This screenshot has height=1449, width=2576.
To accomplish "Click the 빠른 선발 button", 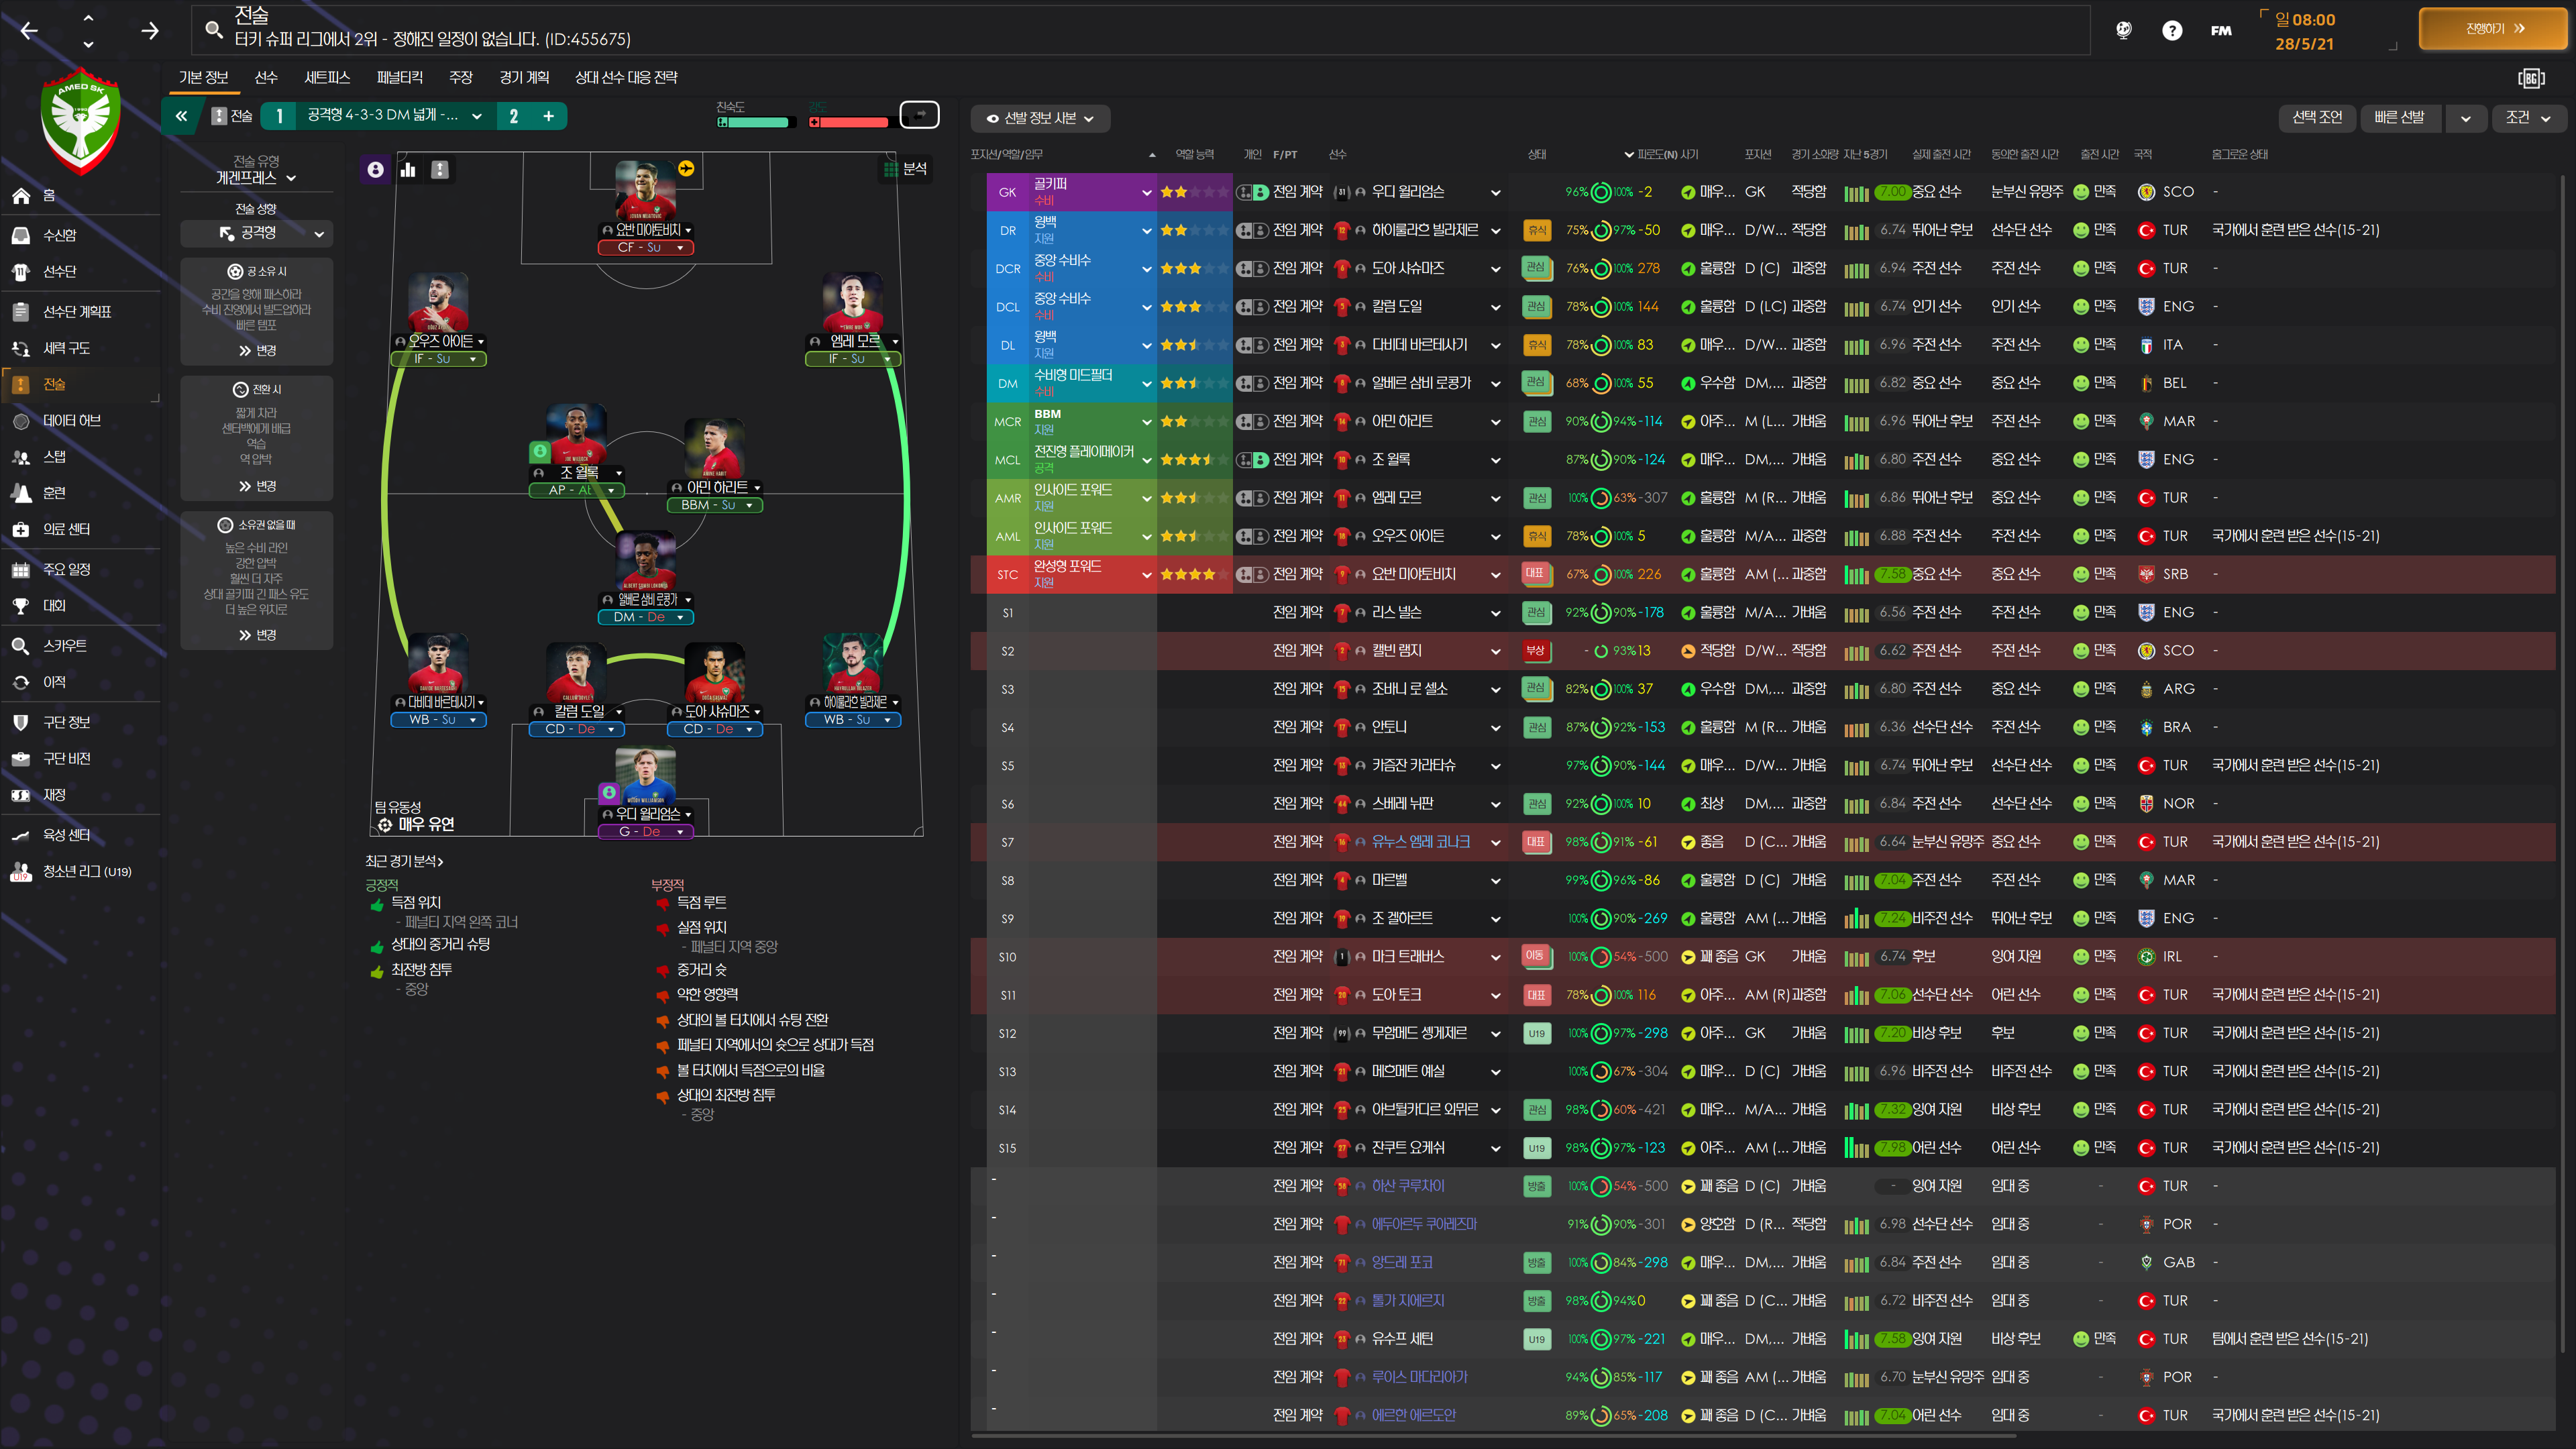I will click(2399, 117).
